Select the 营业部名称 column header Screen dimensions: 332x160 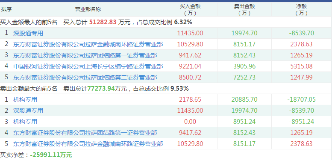pyautogui.click(x=88, y=9)
